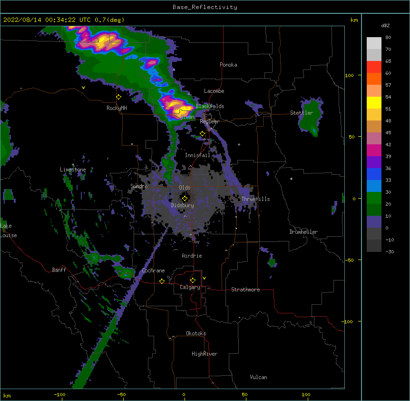Click the Vulcan city label

tap(258, 377)
